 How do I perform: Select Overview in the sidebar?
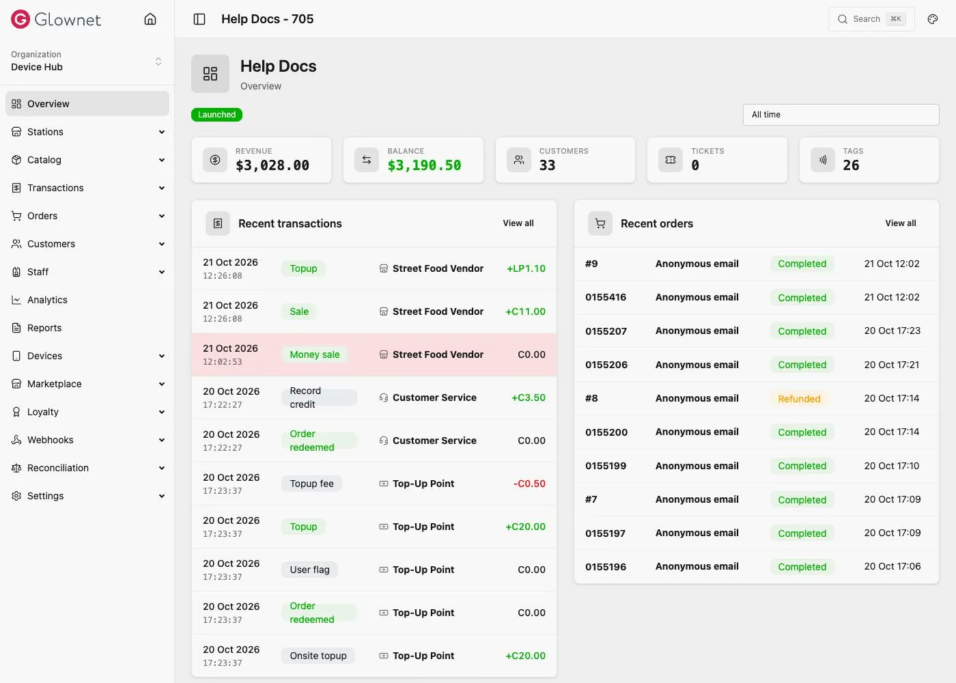87,104
